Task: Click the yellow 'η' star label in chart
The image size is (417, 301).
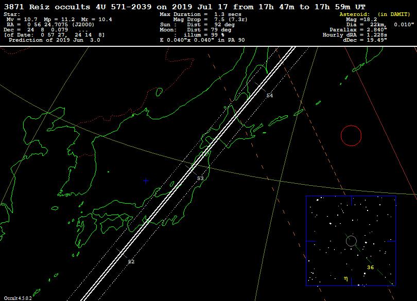Action: point(346,278)
